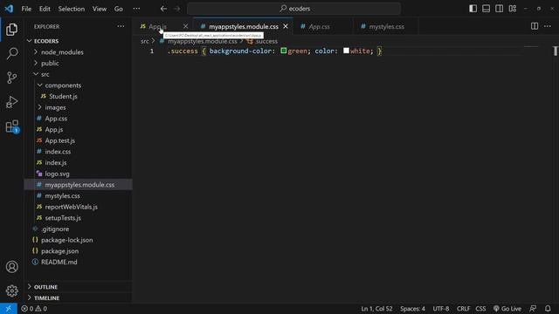Click the .success breadcrumb symbol
Screen dimensions: 559x314
click(262, 41)
